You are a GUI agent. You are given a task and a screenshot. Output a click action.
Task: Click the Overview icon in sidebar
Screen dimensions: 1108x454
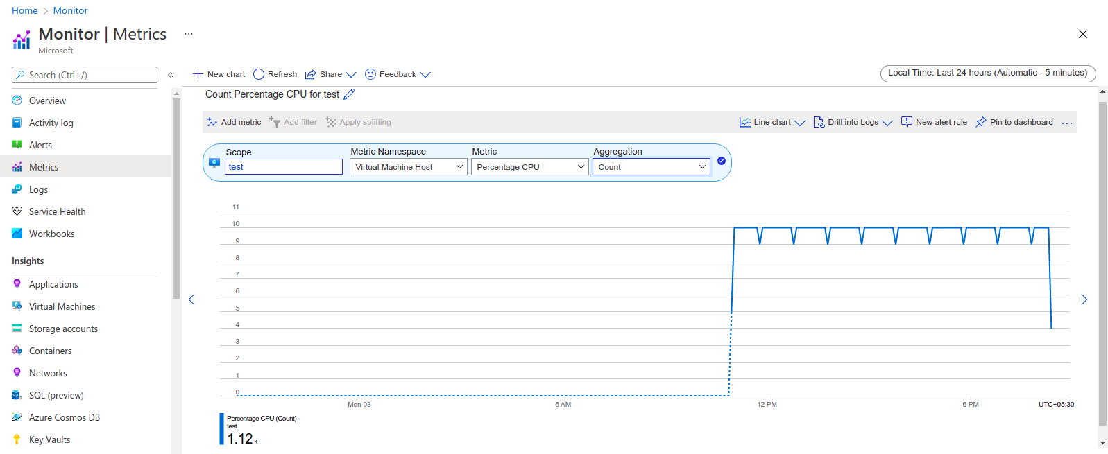[17, 101]
